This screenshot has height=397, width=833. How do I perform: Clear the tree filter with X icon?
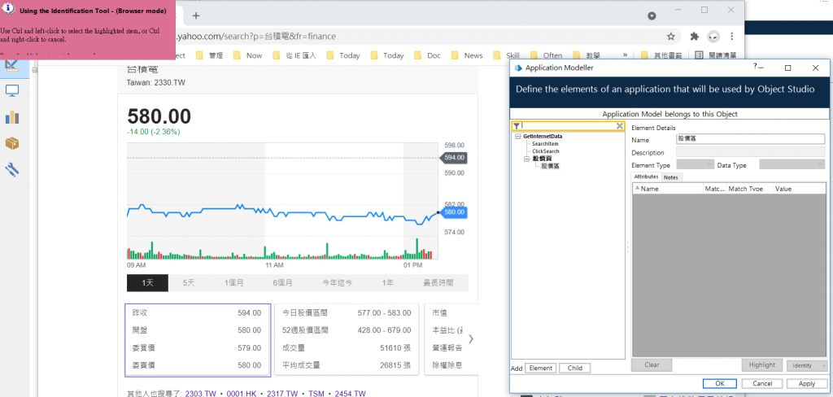coord(619,126)
